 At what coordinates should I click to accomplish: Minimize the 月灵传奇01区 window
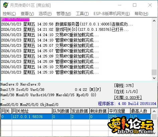click(120, 5)
